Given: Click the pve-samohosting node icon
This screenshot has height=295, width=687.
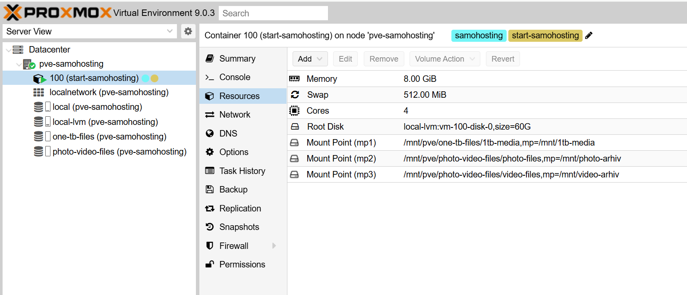Looking at the screenshot, I should 29,64.
